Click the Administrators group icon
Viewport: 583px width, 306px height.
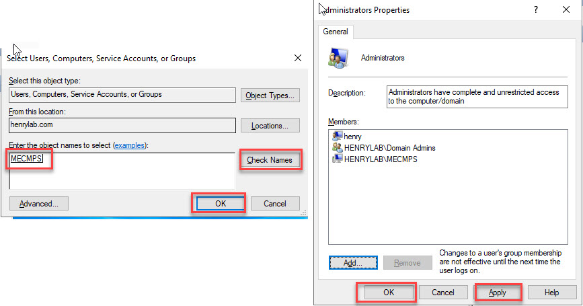pyautogui.click(x=338, y=58)
